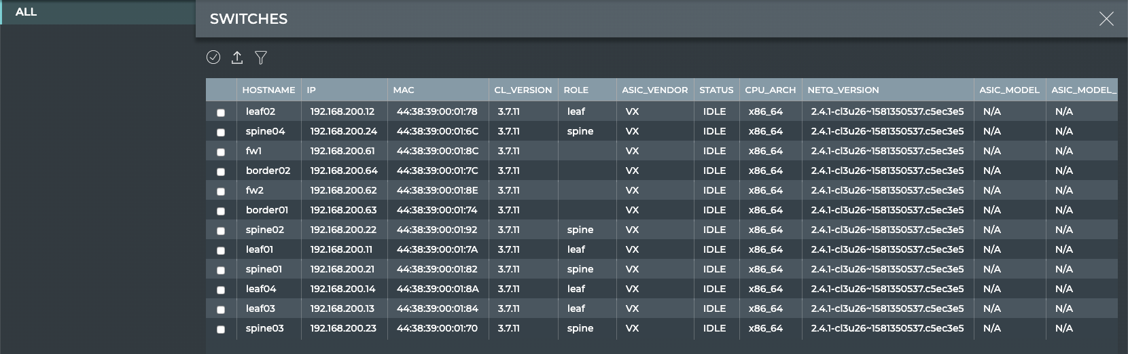Toggle checkbox for border02 switch
1128x354 pixels.
tap(221, 172)
